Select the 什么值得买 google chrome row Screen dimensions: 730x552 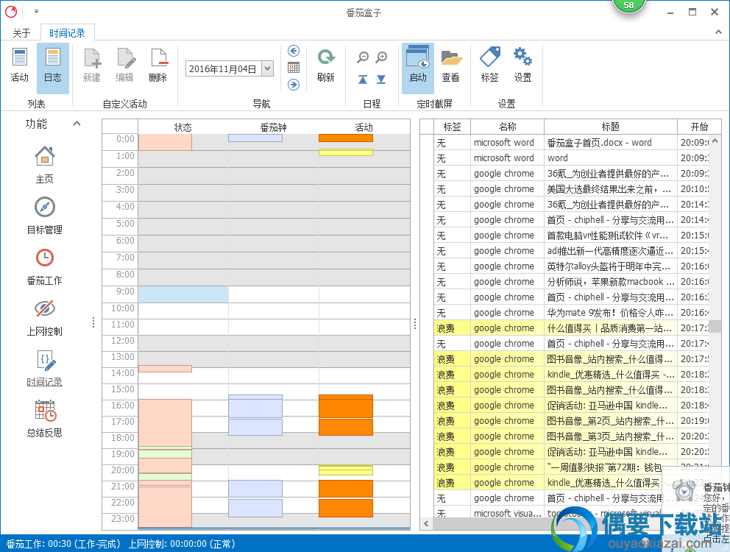571,328
